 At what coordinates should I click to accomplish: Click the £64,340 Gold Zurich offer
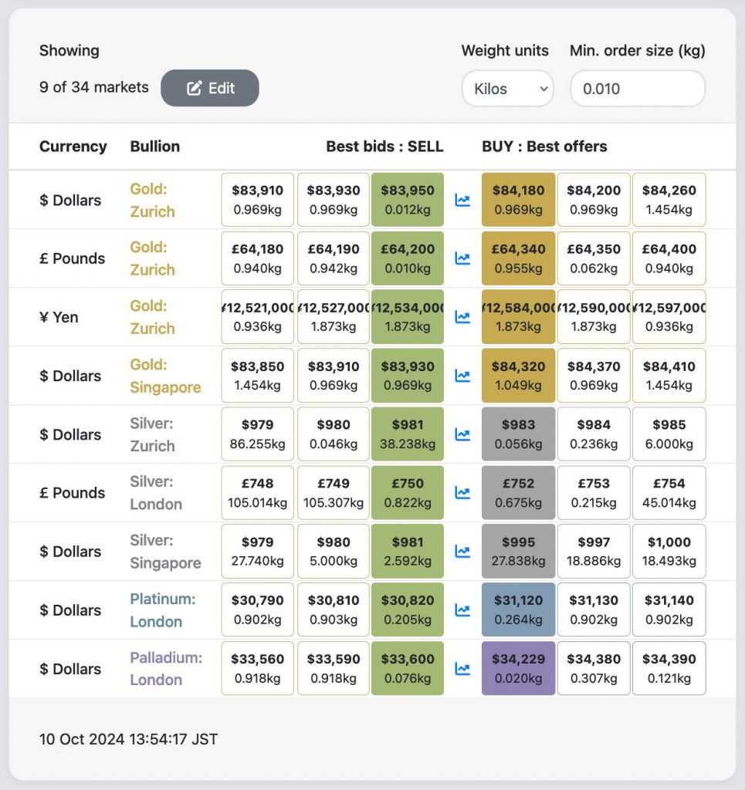518,258
